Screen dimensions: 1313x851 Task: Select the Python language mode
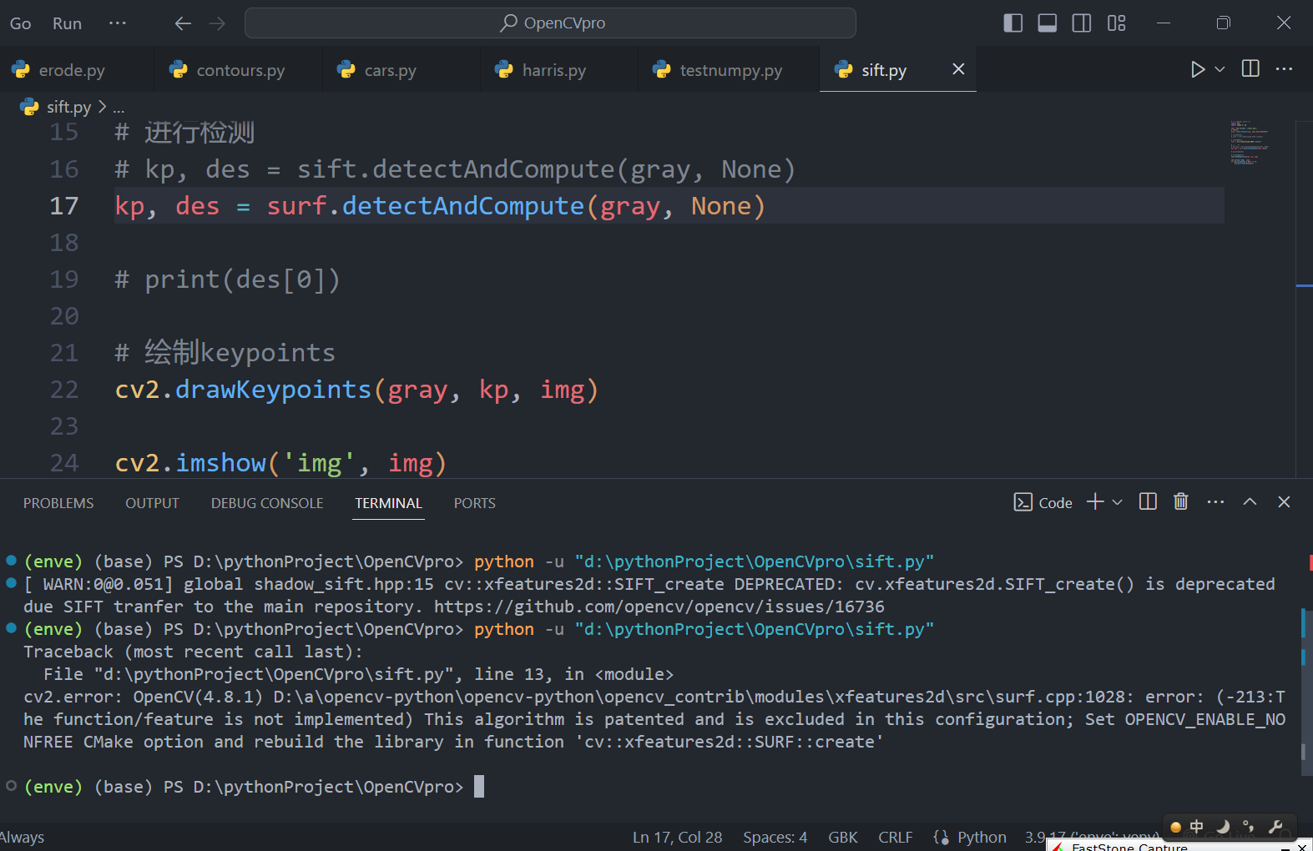click(x=982, y=837)
